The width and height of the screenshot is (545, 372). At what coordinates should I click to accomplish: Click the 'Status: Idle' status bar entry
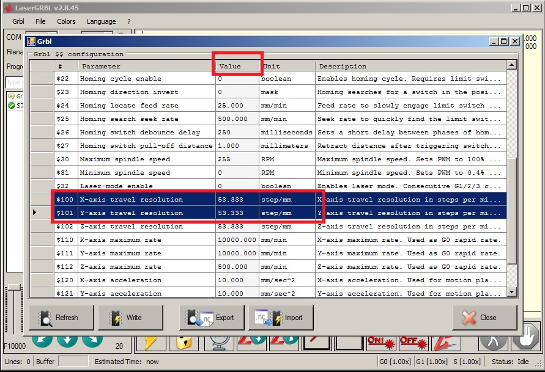[x=510, y=362]
